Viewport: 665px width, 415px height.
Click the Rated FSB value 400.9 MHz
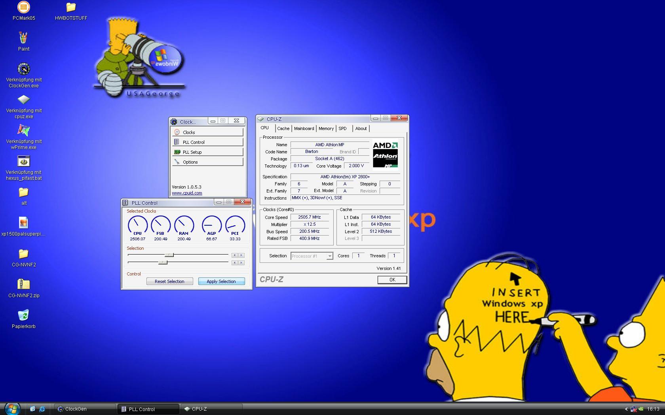point(310,238)
